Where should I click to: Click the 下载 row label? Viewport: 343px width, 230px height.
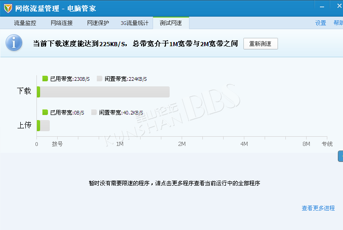(24, 91)
